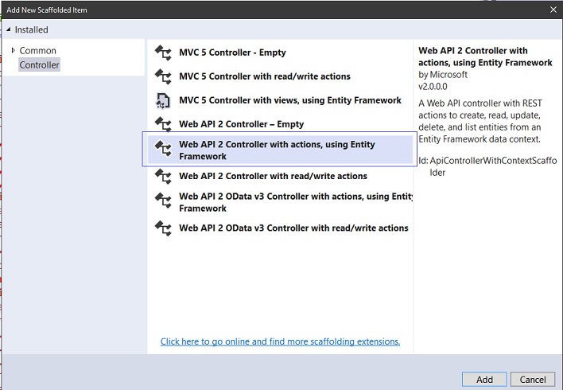Close the Add New Scaffolded Item dialog
563x390 pixels.
coord(553,10)
